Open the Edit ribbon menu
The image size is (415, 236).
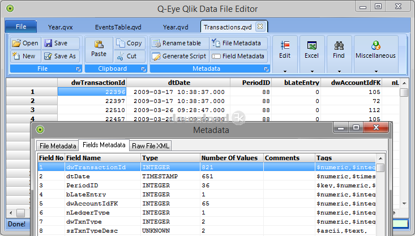point(285,54)
